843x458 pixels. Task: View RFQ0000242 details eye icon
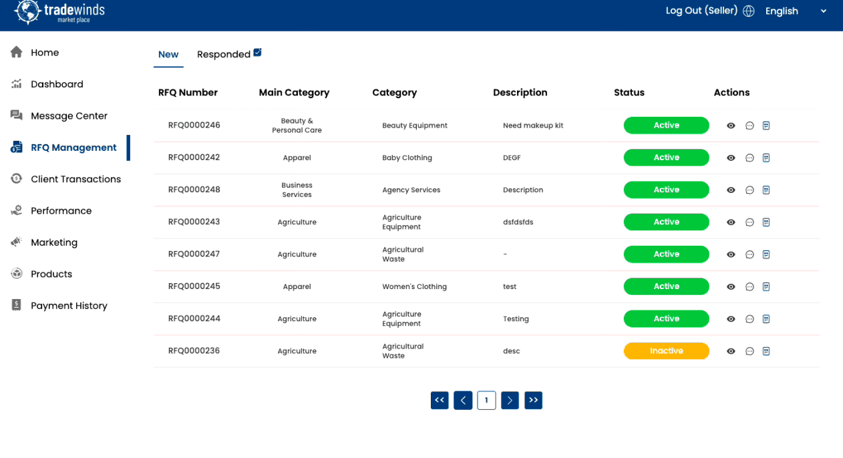[x=731, y=158]
